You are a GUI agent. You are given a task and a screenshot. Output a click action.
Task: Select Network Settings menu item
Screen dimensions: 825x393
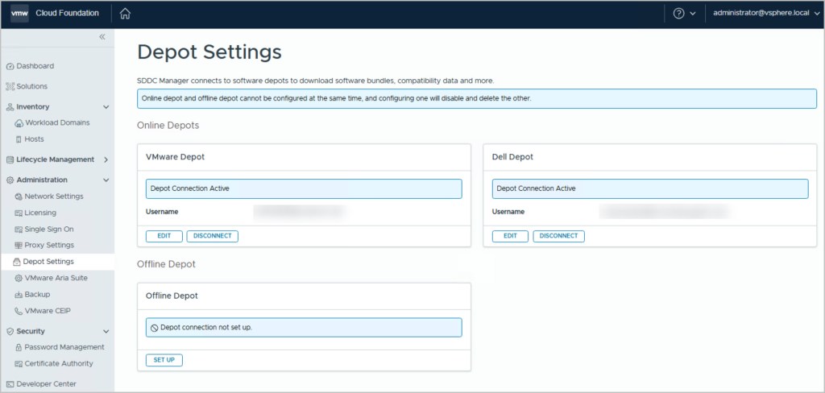click(x=53, y=196)
